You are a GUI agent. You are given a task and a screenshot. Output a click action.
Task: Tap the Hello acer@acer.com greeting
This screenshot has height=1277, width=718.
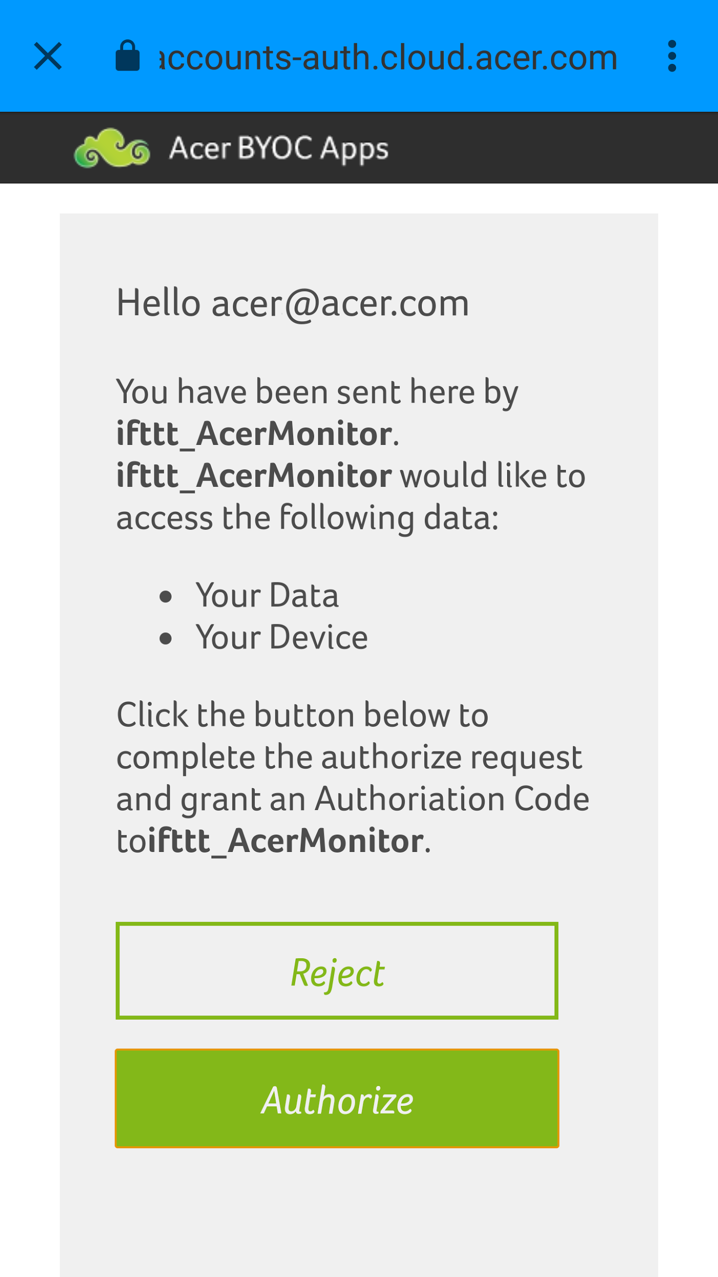pos(293,303)
